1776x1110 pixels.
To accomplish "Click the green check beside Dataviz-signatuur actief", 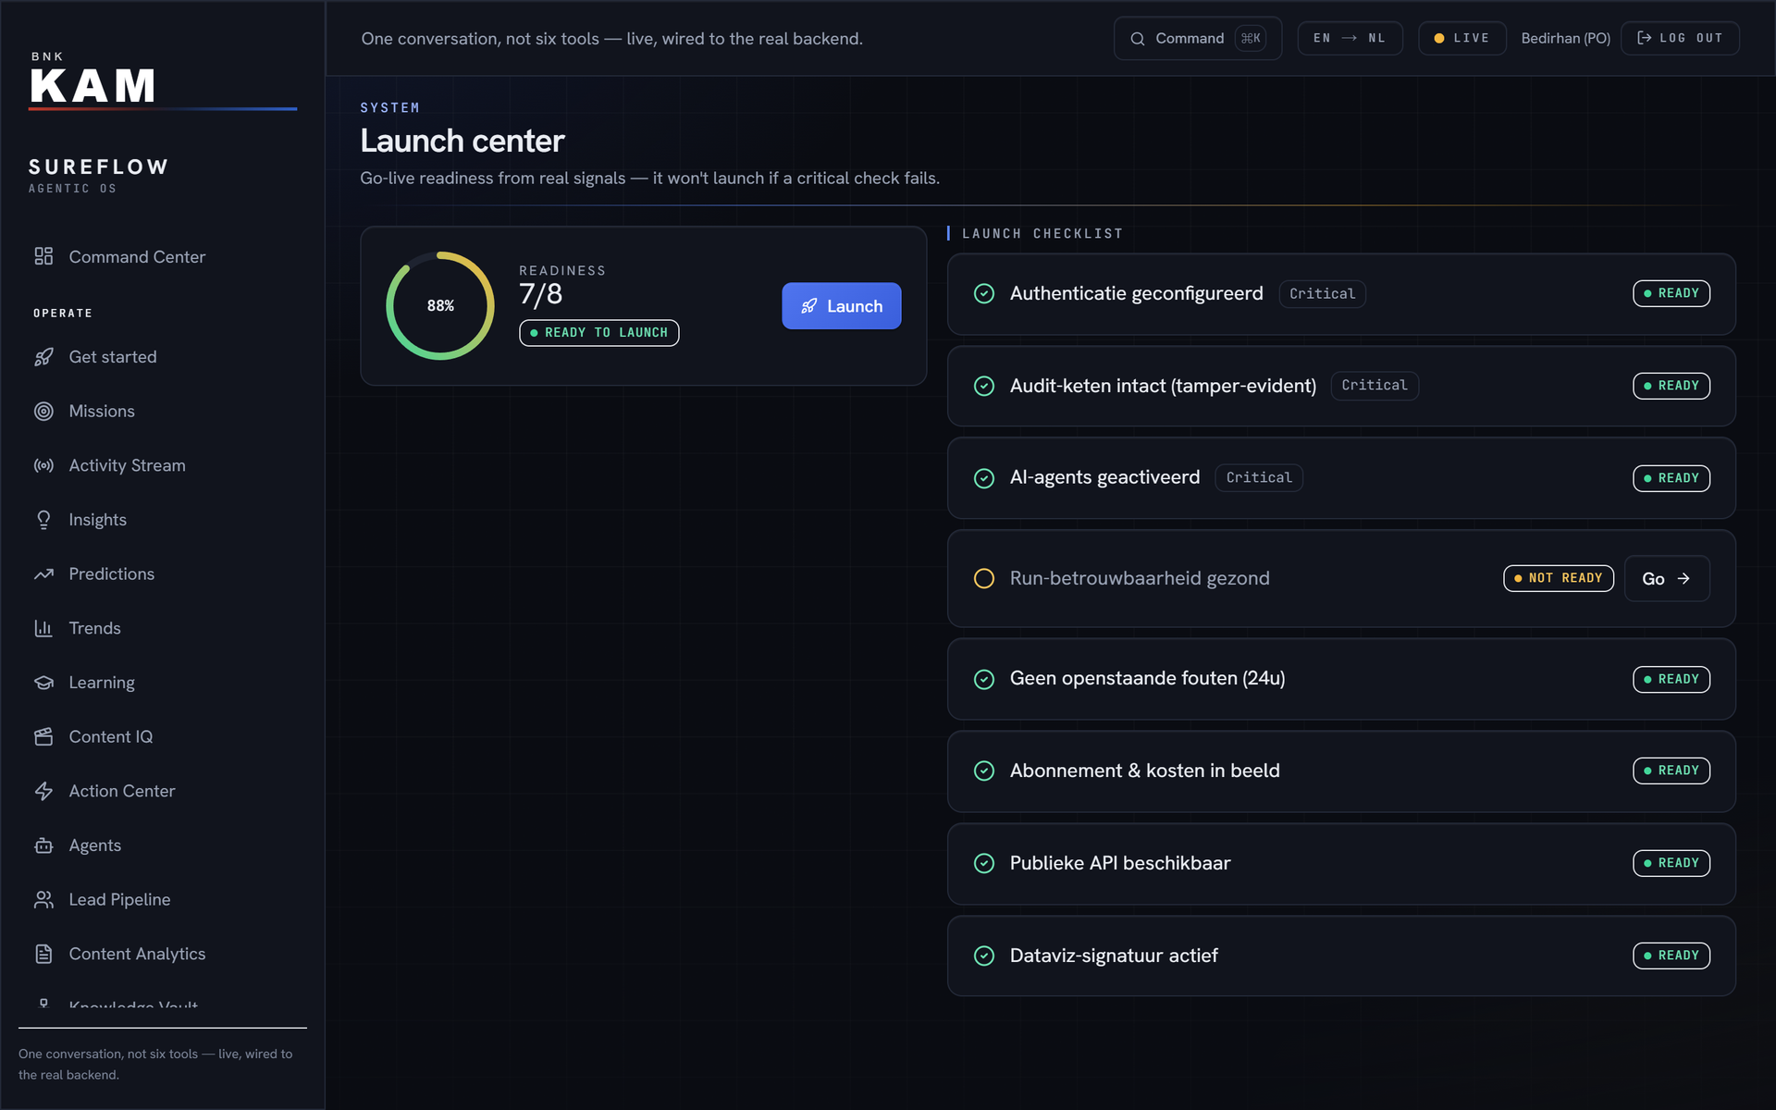I will [x=984, y=956].
